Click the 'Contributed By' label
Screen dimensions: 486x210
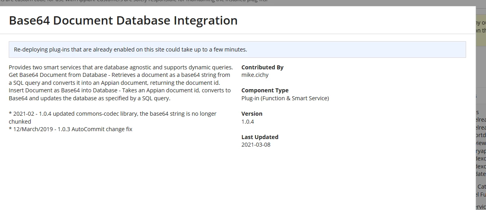coord(262,67)
